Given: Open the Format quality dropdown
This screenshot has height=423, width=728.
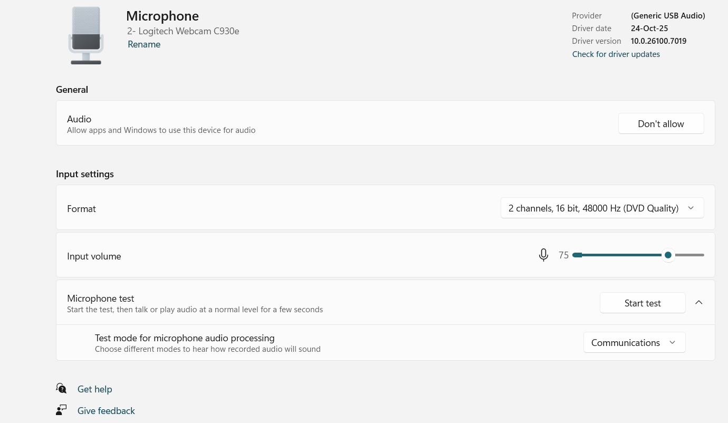Looking at the screenshot, I should tap(602, 207).
